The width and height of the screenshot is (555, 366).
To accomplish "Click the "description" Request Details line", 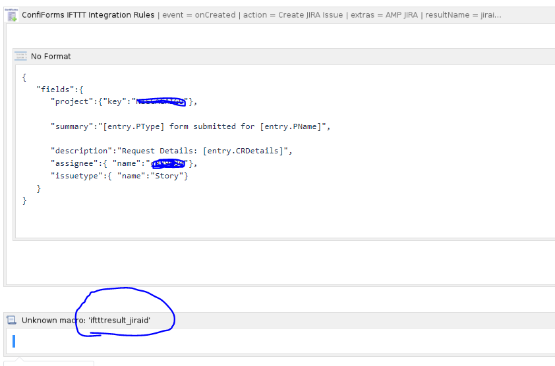I will [171, 151].
